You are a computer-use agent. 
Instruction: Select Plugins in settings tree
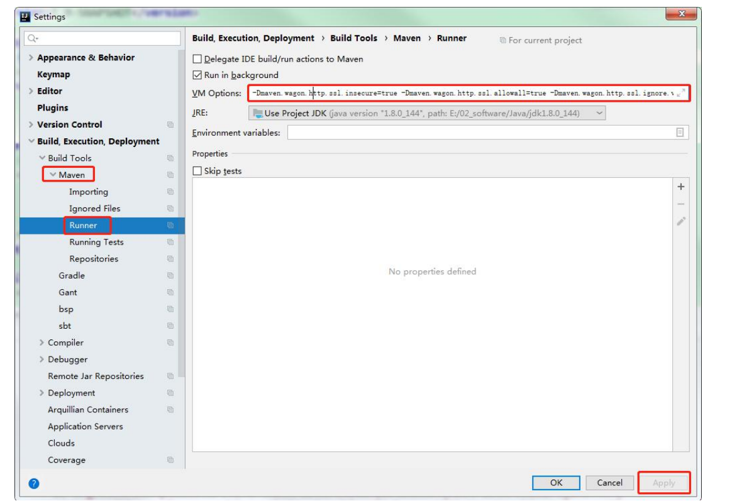(x=53, y=108)
